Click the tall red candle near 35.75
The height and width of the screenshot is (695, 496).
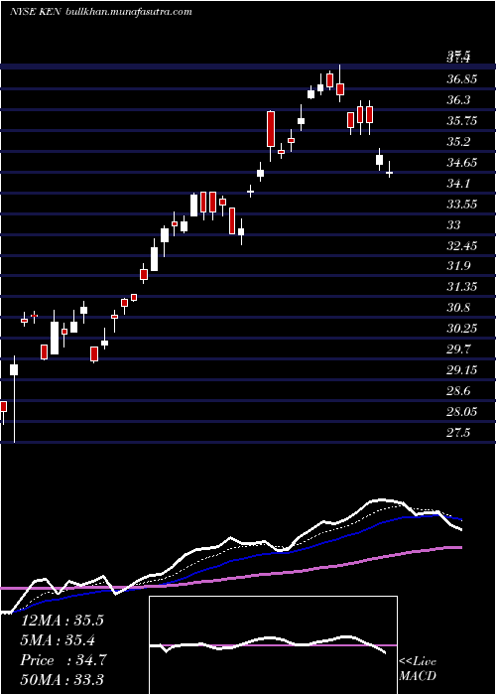click(271, 129)
